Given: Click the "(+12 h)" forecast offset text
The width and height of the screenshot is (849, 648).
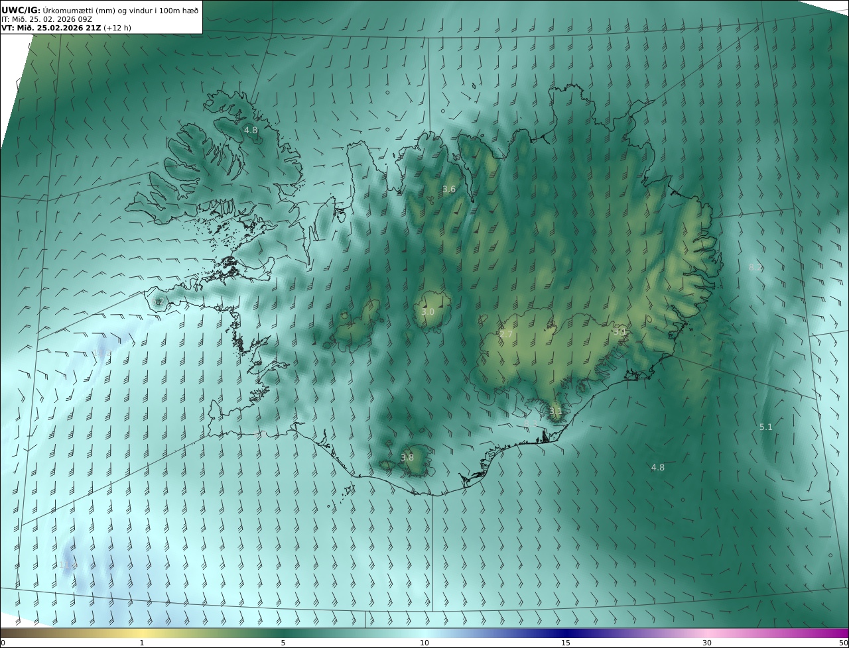Looking at the screenshot, I should click(x=117, y=28).
